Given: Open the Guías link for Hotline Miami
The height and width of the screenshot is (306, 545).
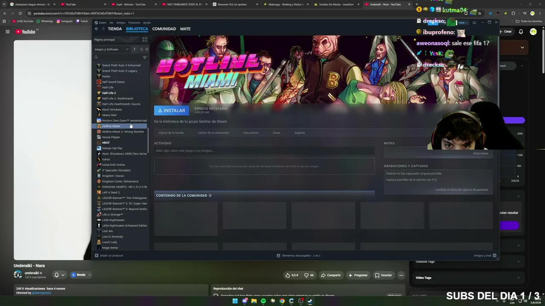Looking at the screenshot, I should 276,133.
